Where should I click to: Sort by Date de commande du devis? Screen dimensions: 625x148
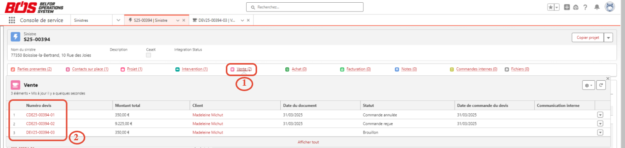483,105
